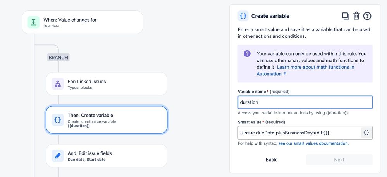Click the trigger icon on Value changes step
The width and height of the screenshot is (387, 177).
click(x=34, y=22)
